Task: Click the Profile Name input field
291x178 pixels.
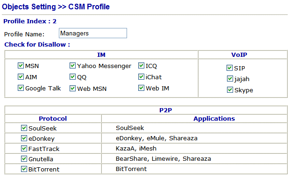Action: (x=93, y=33)
